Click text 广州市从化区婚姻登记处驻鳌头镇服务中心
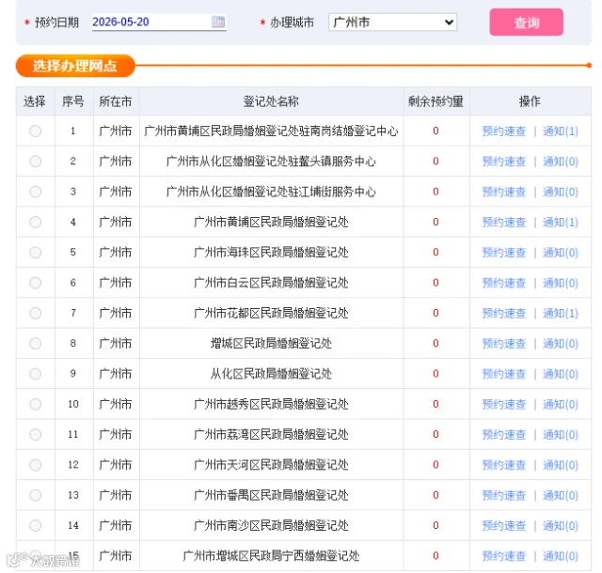The height and width of the screenshot is (573, 602). click(271, 162)
